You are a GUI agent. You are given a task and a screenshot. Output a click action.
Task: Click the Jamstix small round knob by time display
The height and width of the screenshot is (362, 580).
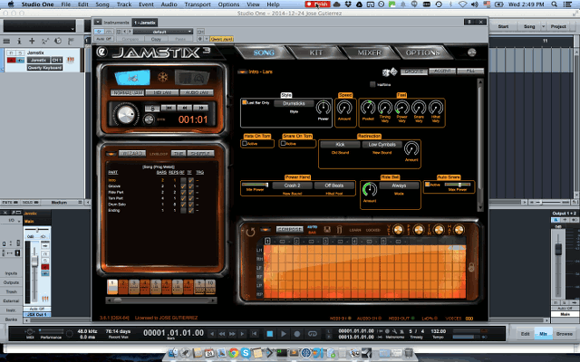[149, 119]
